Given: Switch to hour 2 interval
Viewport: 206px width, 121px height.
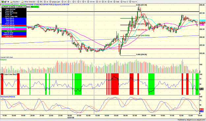Looking at the screenshot, I should point(124,2).
